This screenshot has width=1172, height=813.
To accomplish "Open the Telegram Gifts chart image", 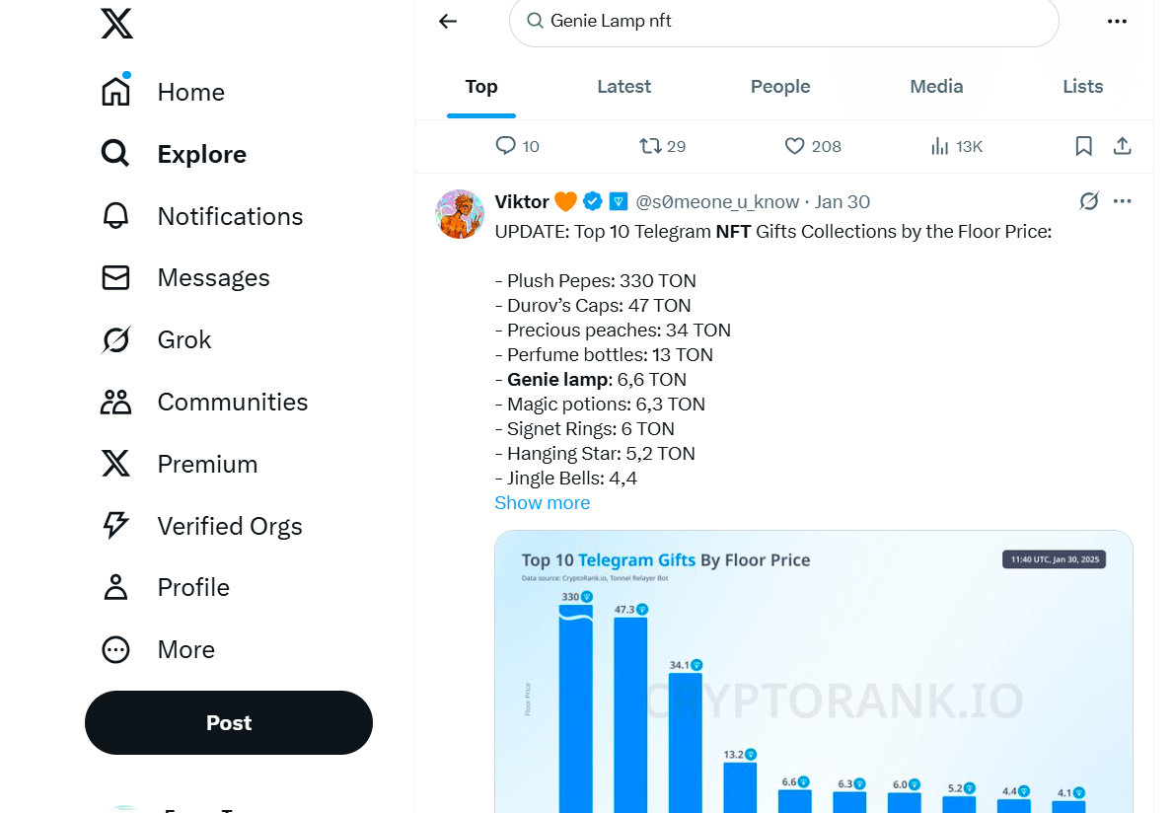I will [x=813, y=672].
